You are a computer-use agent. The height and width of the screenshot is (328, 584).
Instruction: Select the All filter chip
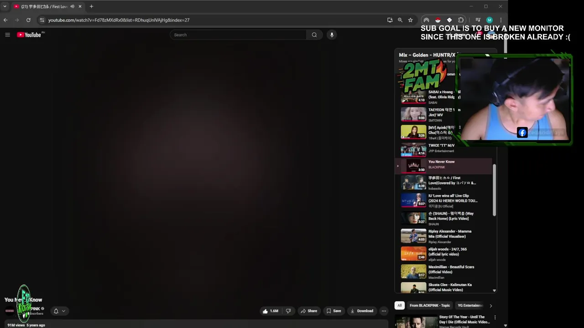pos(399,306)
